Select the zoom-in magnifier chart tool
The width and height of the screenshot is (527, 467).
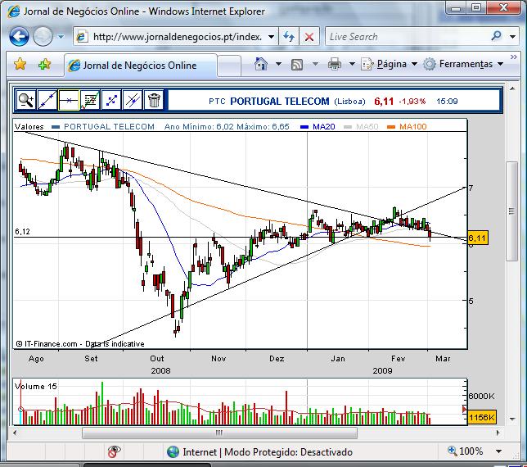[26, 100]
